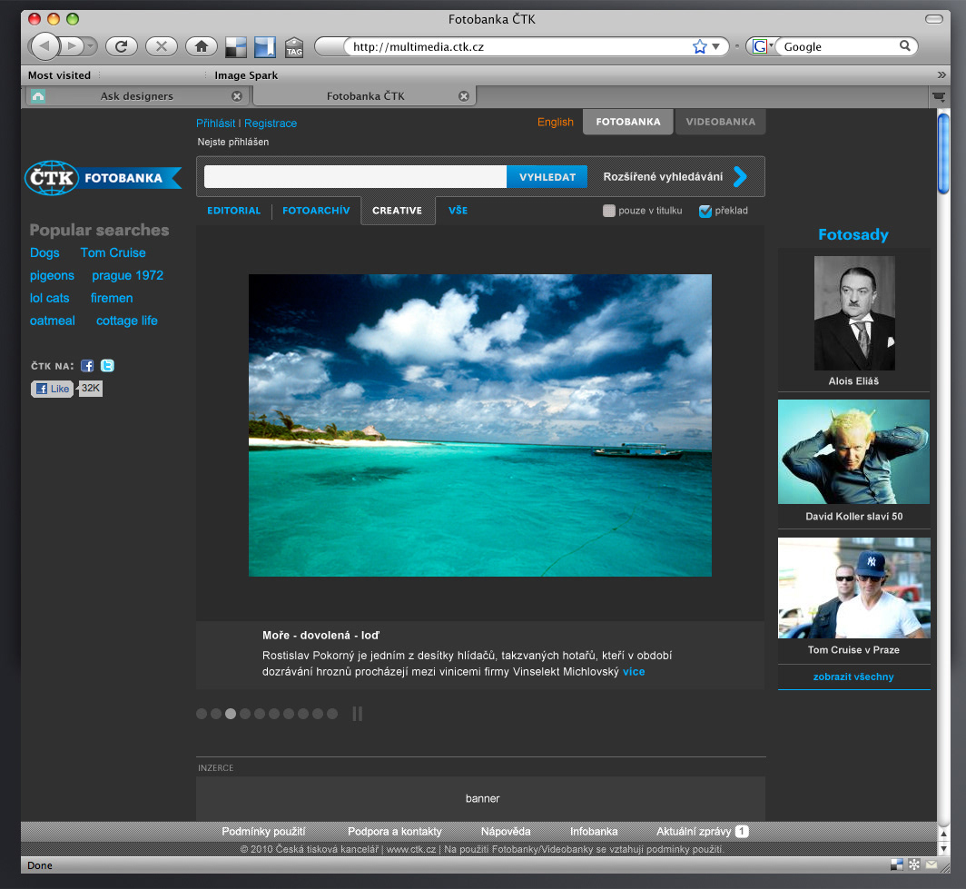Click the Přihlásit login link

point(216,123)
